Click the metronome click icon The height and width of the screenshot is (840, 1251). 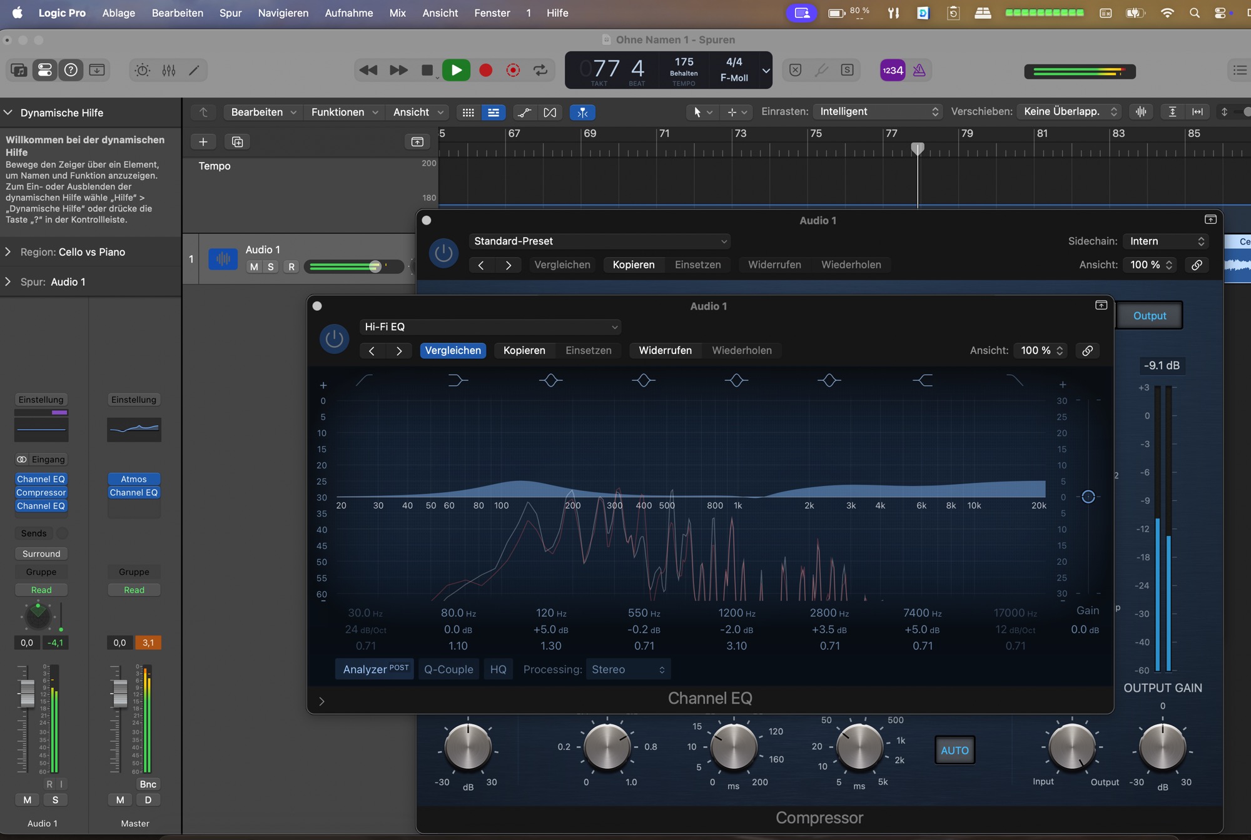(x=919, y=70)
